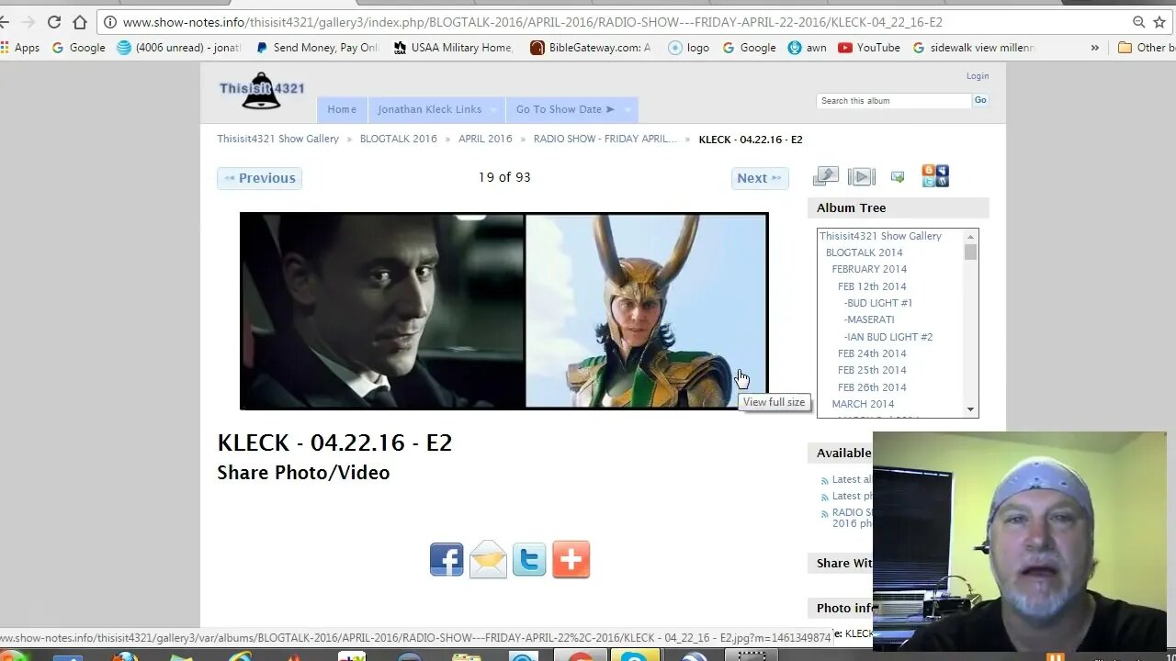This screenshot has height=661, width=1176.
Task: Open the Apps bookmarks shortcut
Action: click(20, 48)
